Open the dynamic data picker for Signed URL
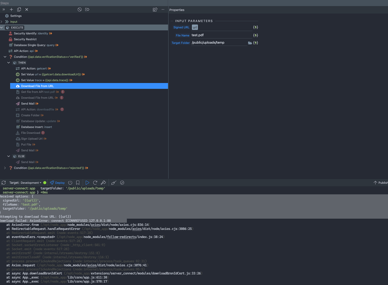388x285 pixels. click(255, 27)
